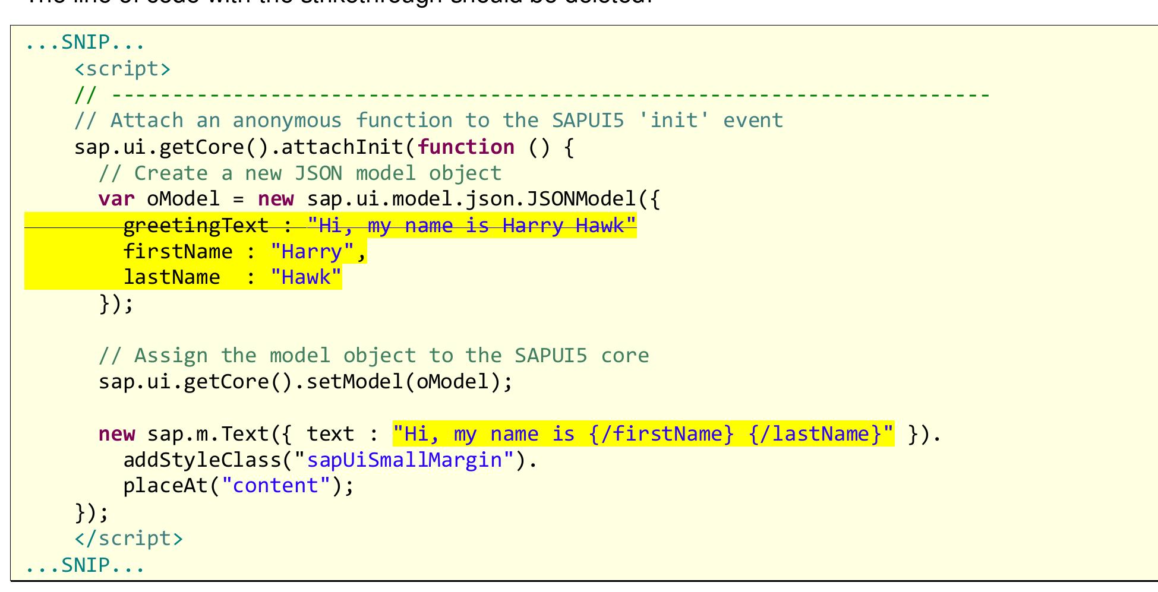Image resolution: width=1158 pixels, height=592 pixels.
Task: Click the opening script tag
Action: [122, 68]
